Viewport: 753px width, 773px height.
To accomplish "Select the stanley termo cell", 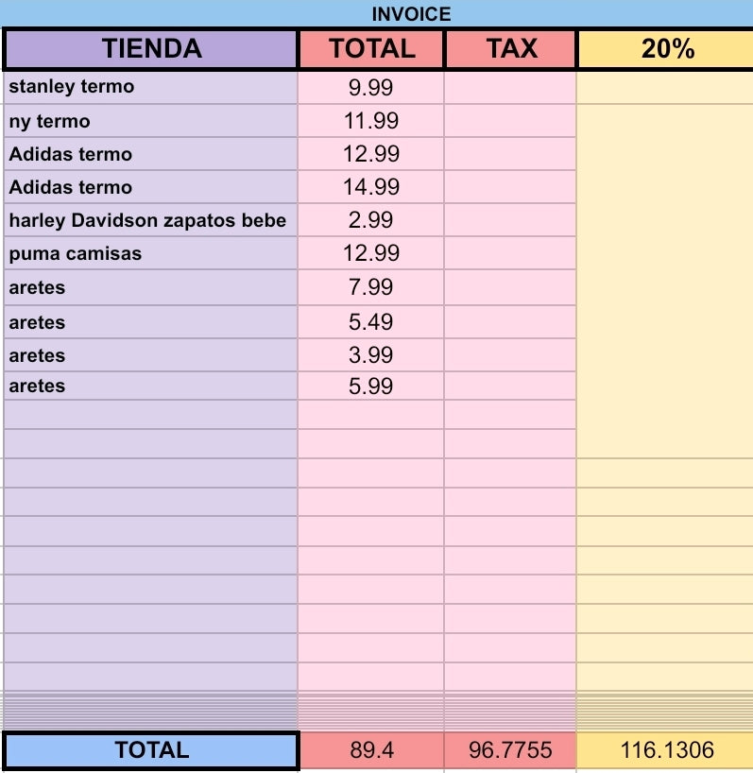I will (151, 87).
